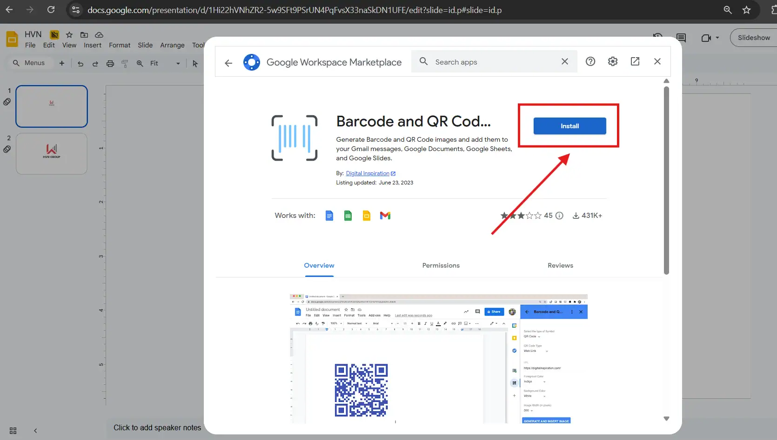Click the link icon beside slide 2

(x=7, y=149)
